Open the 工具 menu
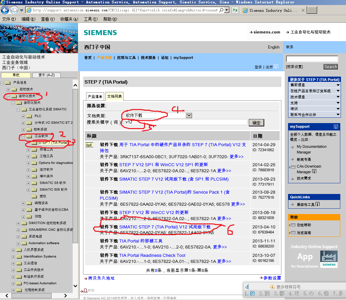The height and width of the screenshot is (300, 346). pos(91,19)
